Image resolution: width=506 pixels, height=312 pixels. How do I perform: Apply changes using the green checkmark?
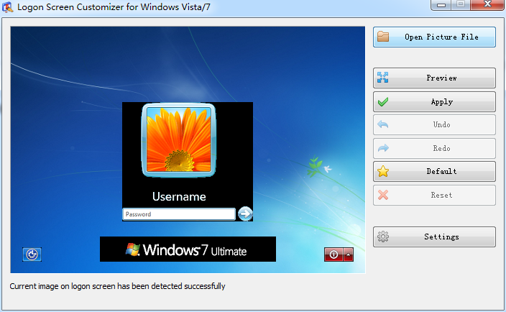[384, 102]
